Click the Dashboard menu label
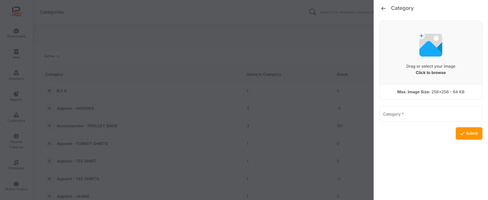The image size is (488, 200). click(x=16, y=37)
